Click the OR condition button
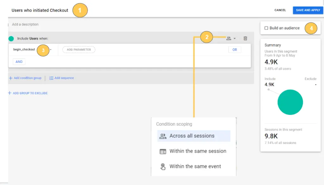This screenshot has width=324, height=185. coord(235,50)
